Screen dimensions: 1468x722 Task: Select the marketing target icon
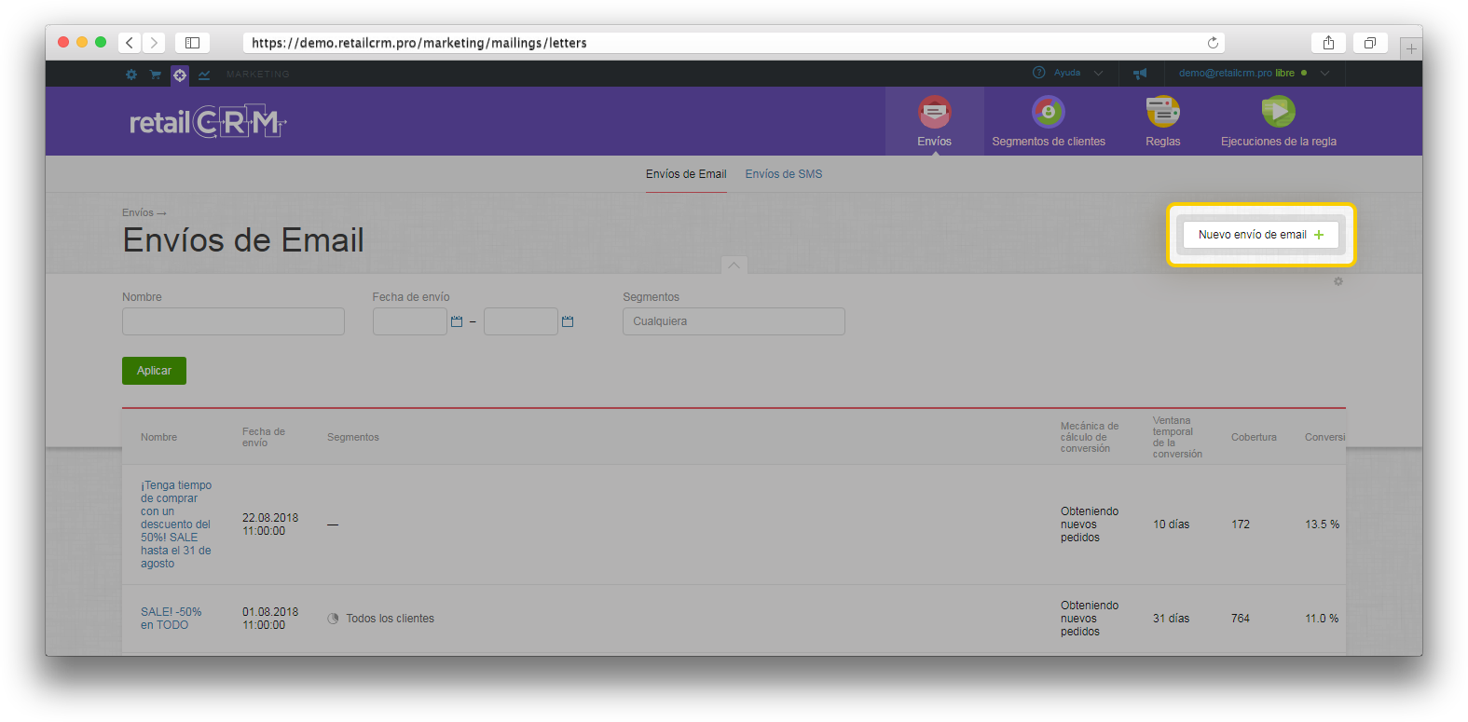(180, 75)
